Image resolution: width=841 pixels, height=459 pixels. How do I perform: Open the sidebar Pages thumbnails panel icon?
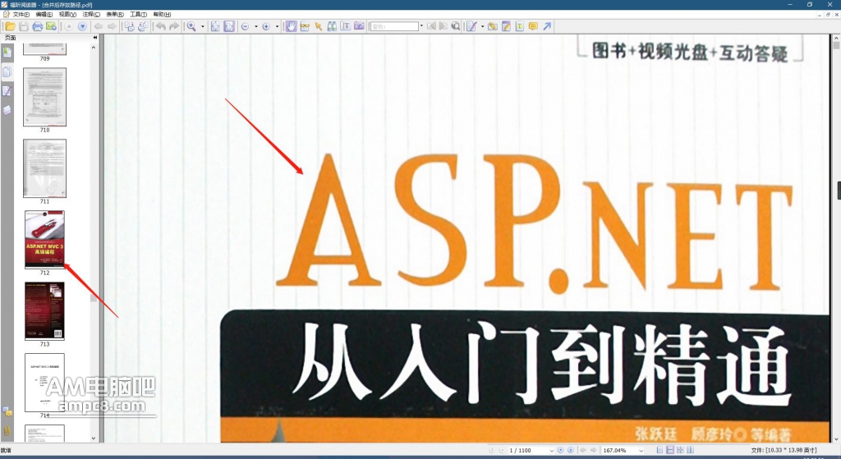pyautogui.click(x=7, y=71)
